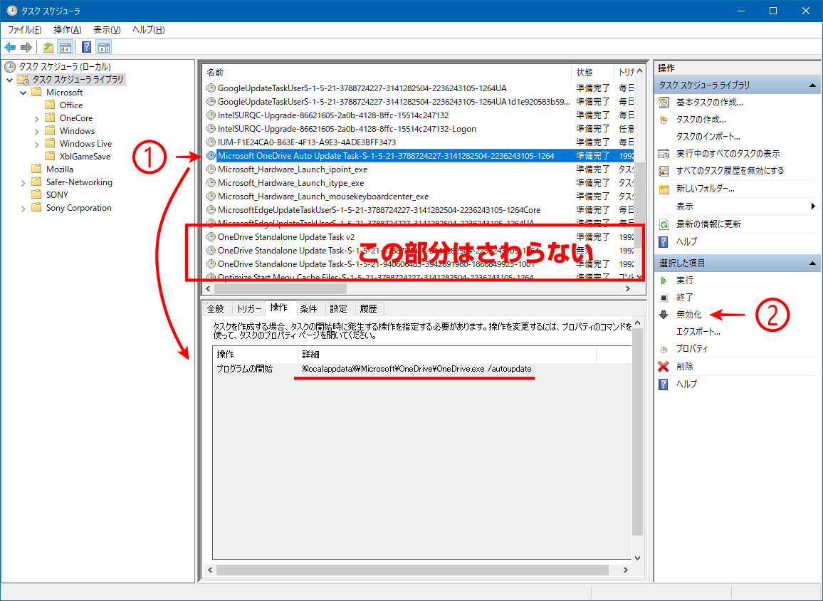Expand the OneCore folder node
823x601 pixels.
pos(36,118)
